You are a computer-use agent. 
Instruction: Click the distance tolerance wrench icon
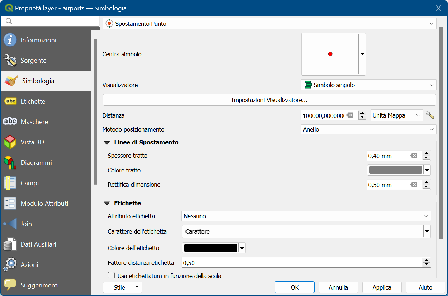430,115
